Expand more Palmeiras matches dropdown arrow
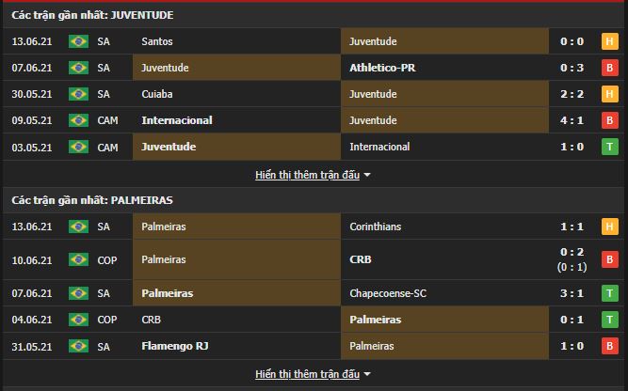The height and width of the screenshot is (391, 628). (367, 374)
